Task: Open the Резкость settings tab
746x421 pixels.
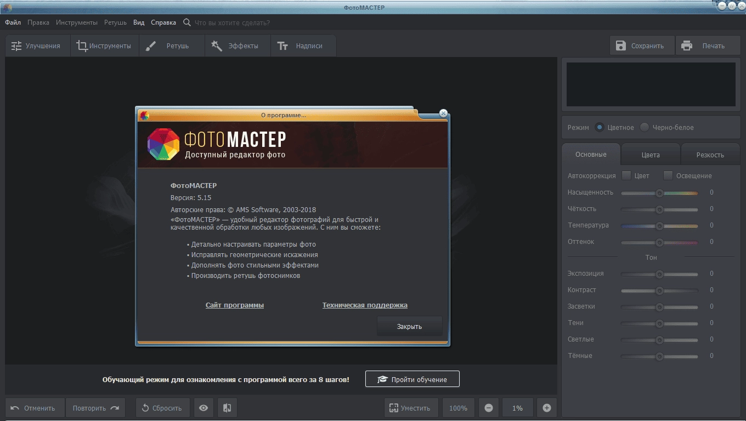Action: (x=710, y=155)
